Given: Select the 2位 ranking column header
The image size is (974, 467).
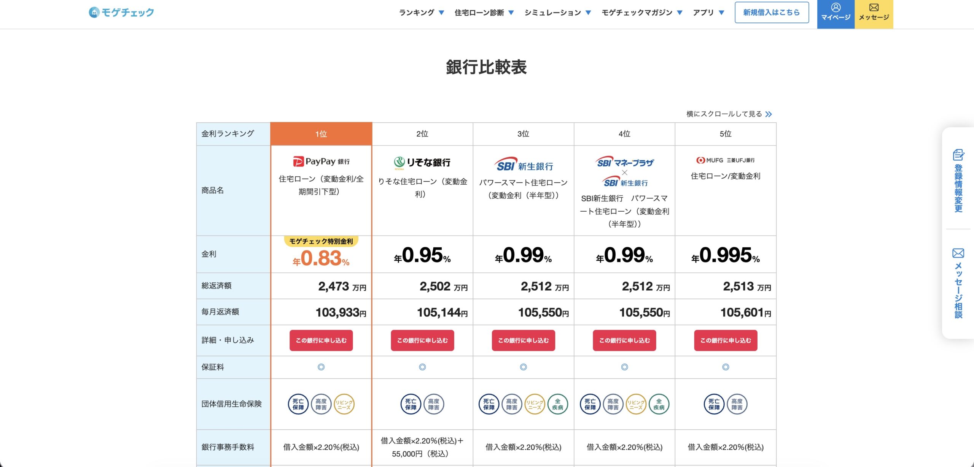Looking at the screenshot, I should pyautogui.click(x=422, y=134).
